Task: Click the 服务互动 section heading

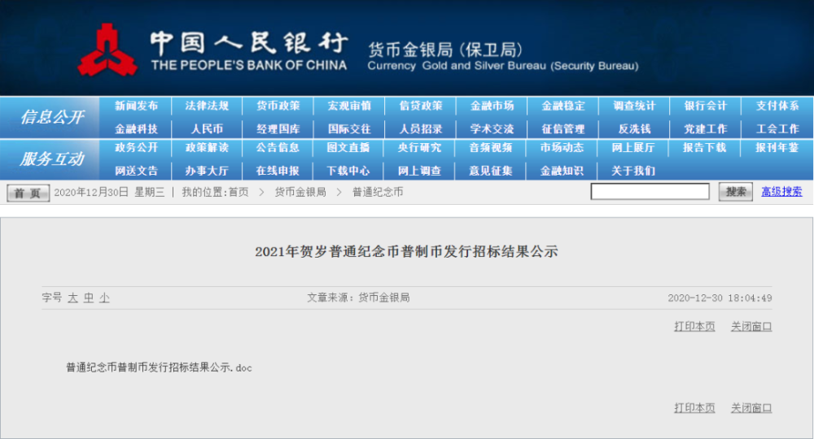Action: click(52, 159)
